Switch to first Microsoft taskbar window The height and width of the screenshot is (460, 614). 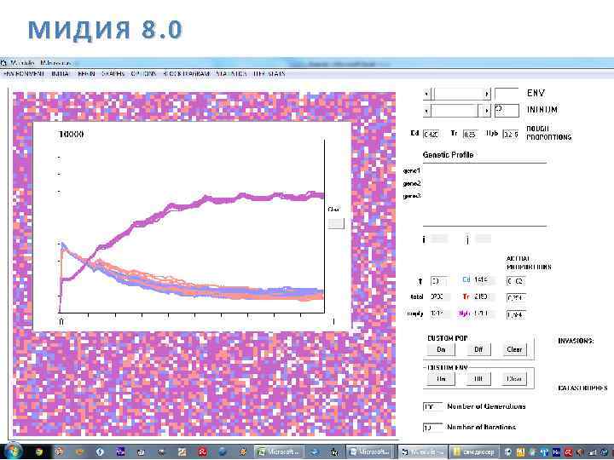[x=278, y=452]
